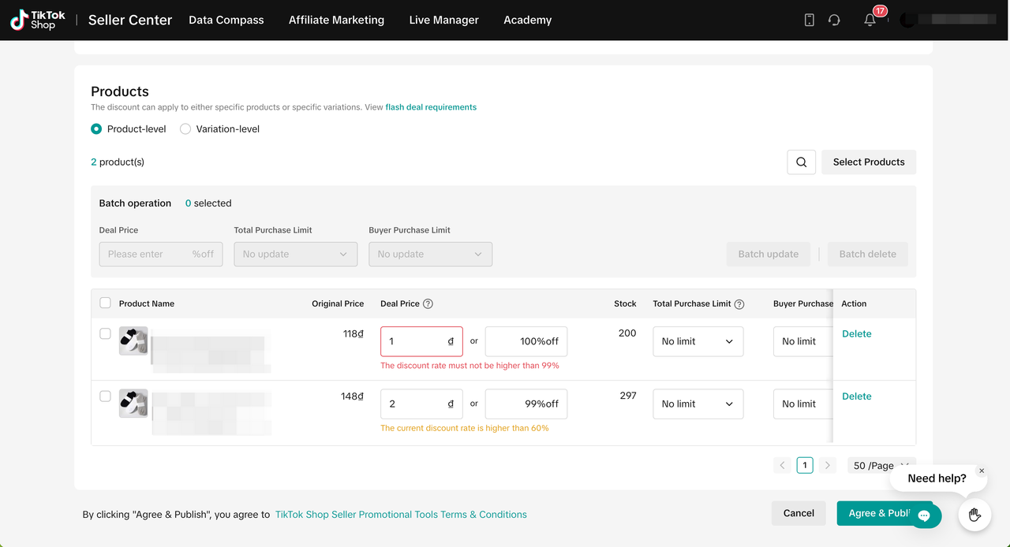
Task: Click the customer support headset icon
Action: tap(834, 20)
